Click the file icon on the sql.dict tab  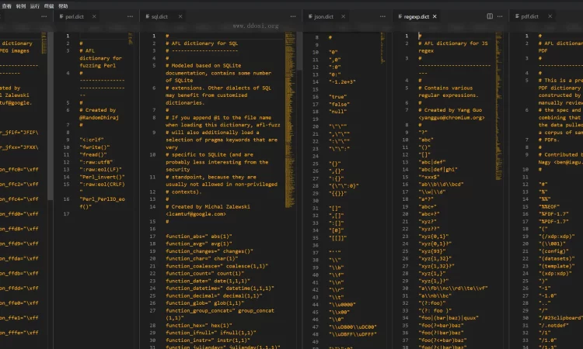pos(148,17)
